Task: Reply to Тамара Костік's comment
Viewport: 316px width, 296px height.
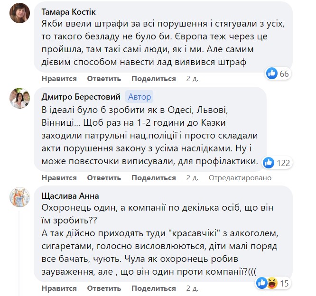Action: [x=104, y=79]
